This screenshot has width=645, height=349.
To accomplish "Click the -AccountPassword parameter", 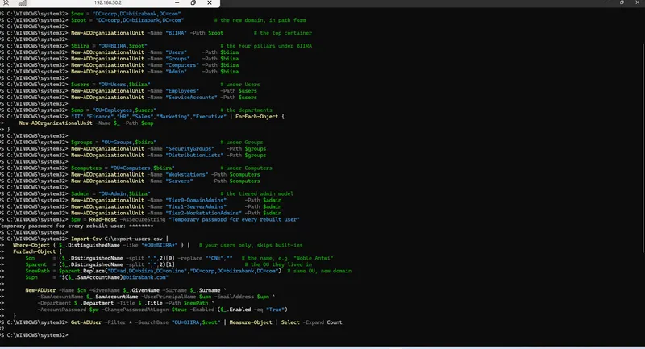I will click(x=62, y=310).
